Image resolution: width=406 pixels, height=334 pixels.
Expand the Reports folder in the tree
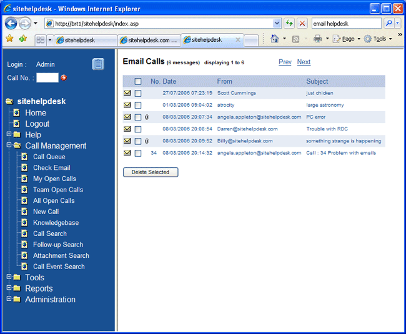9,288
